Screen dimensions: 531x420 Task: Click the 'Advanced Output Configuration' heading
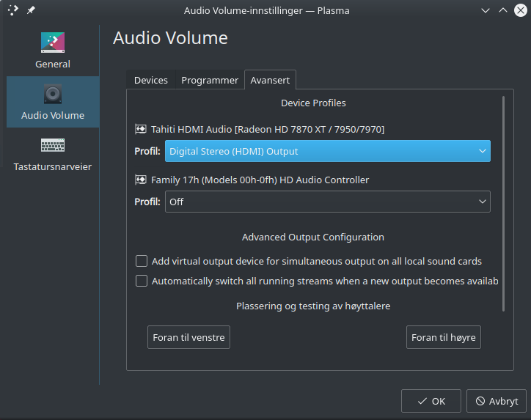313,237
